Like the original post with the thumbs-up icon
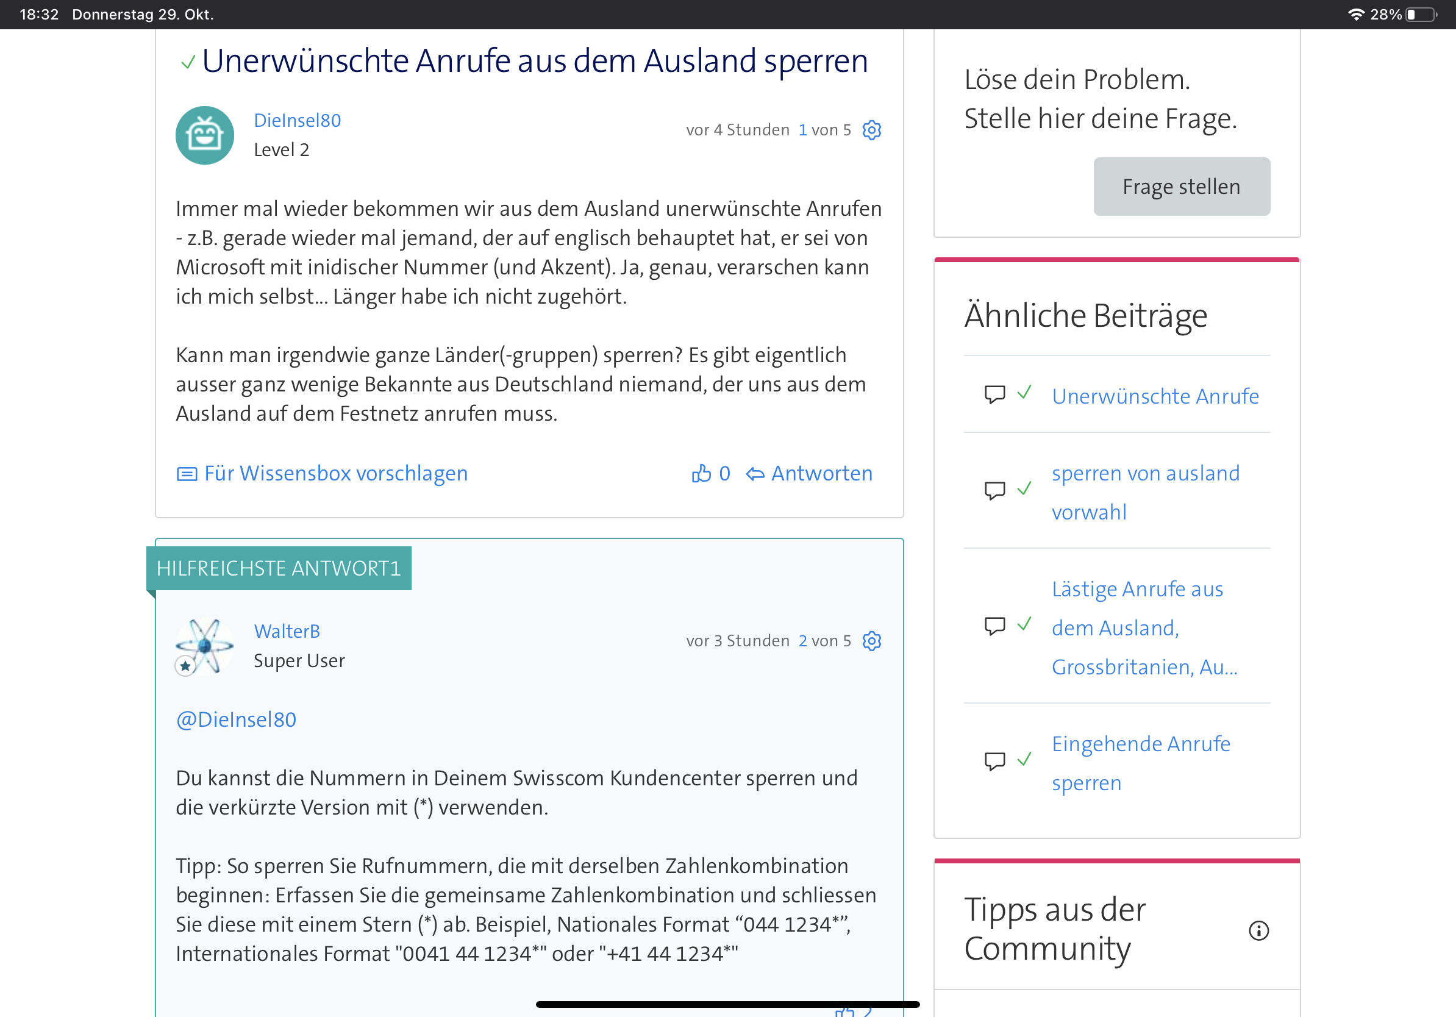 pyautogui.click(x=702, y=473)
